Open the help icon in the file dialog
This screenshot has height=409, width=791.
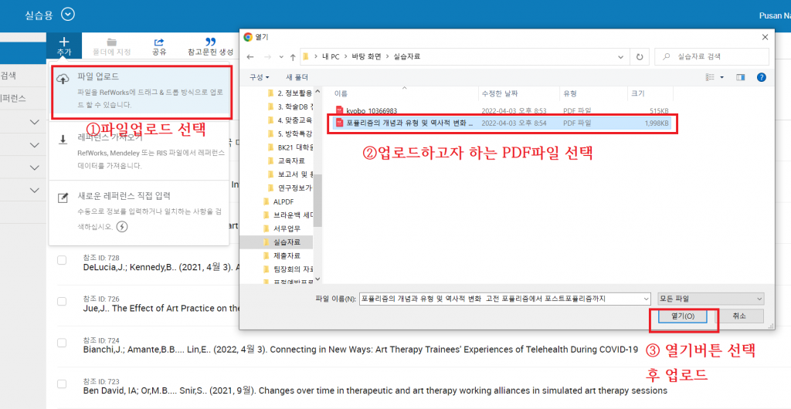[x=761, y=77]
